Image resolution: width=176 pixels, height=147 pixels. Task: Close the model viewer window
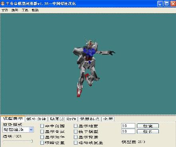pyautogui.click(x=173, y=4)
